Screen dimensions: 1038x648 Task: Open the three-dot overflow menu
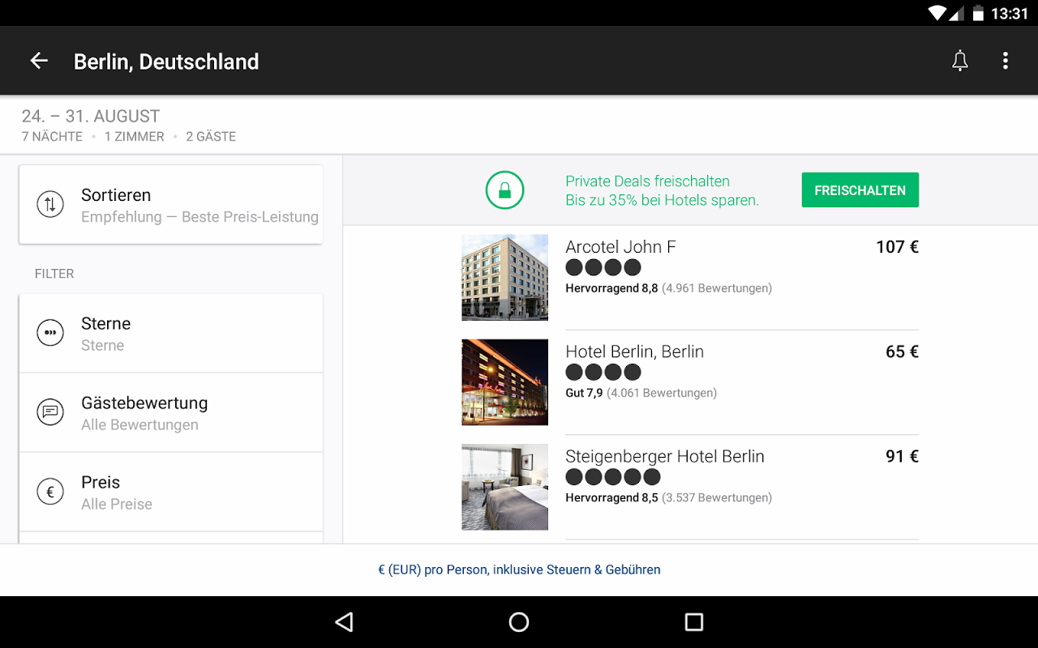[x=1006, y=61]
